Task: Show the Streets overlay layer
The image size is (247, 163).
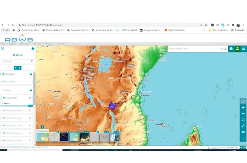Action: click(4, 133)
